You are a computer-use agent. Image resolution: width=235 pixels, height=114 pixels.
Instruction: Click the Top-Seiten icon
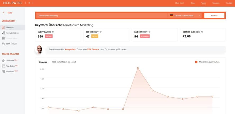point(3,66)
